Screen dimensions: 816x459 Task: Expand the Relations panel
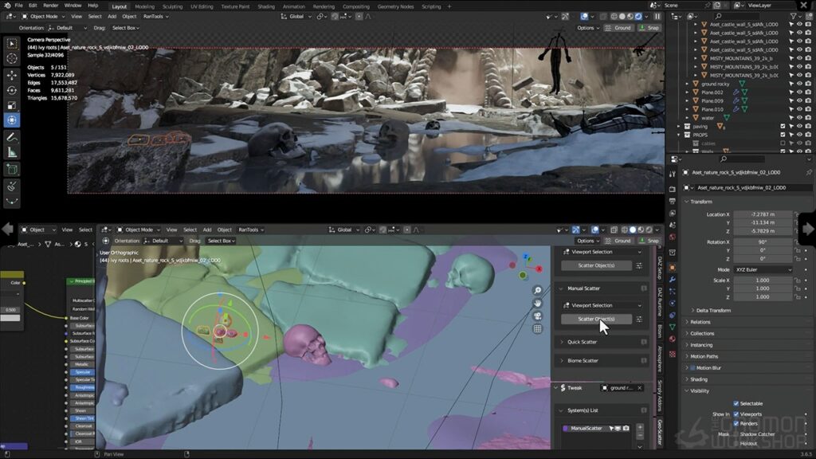pos(700,322)
